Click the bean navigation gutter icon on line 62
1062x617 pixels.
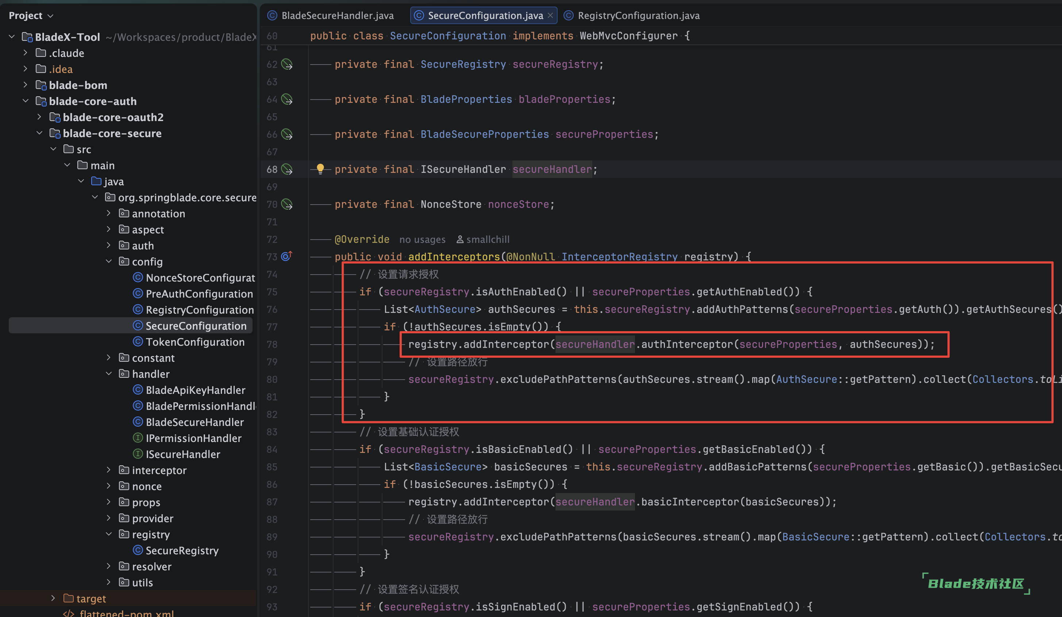287,65
